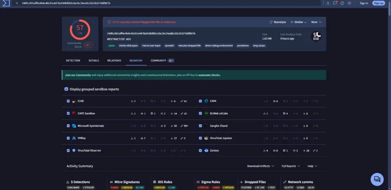The height and width of the screenshot is (190, 391).
Task: Click the Network comms icon
Action: click(x=285, y=182)
